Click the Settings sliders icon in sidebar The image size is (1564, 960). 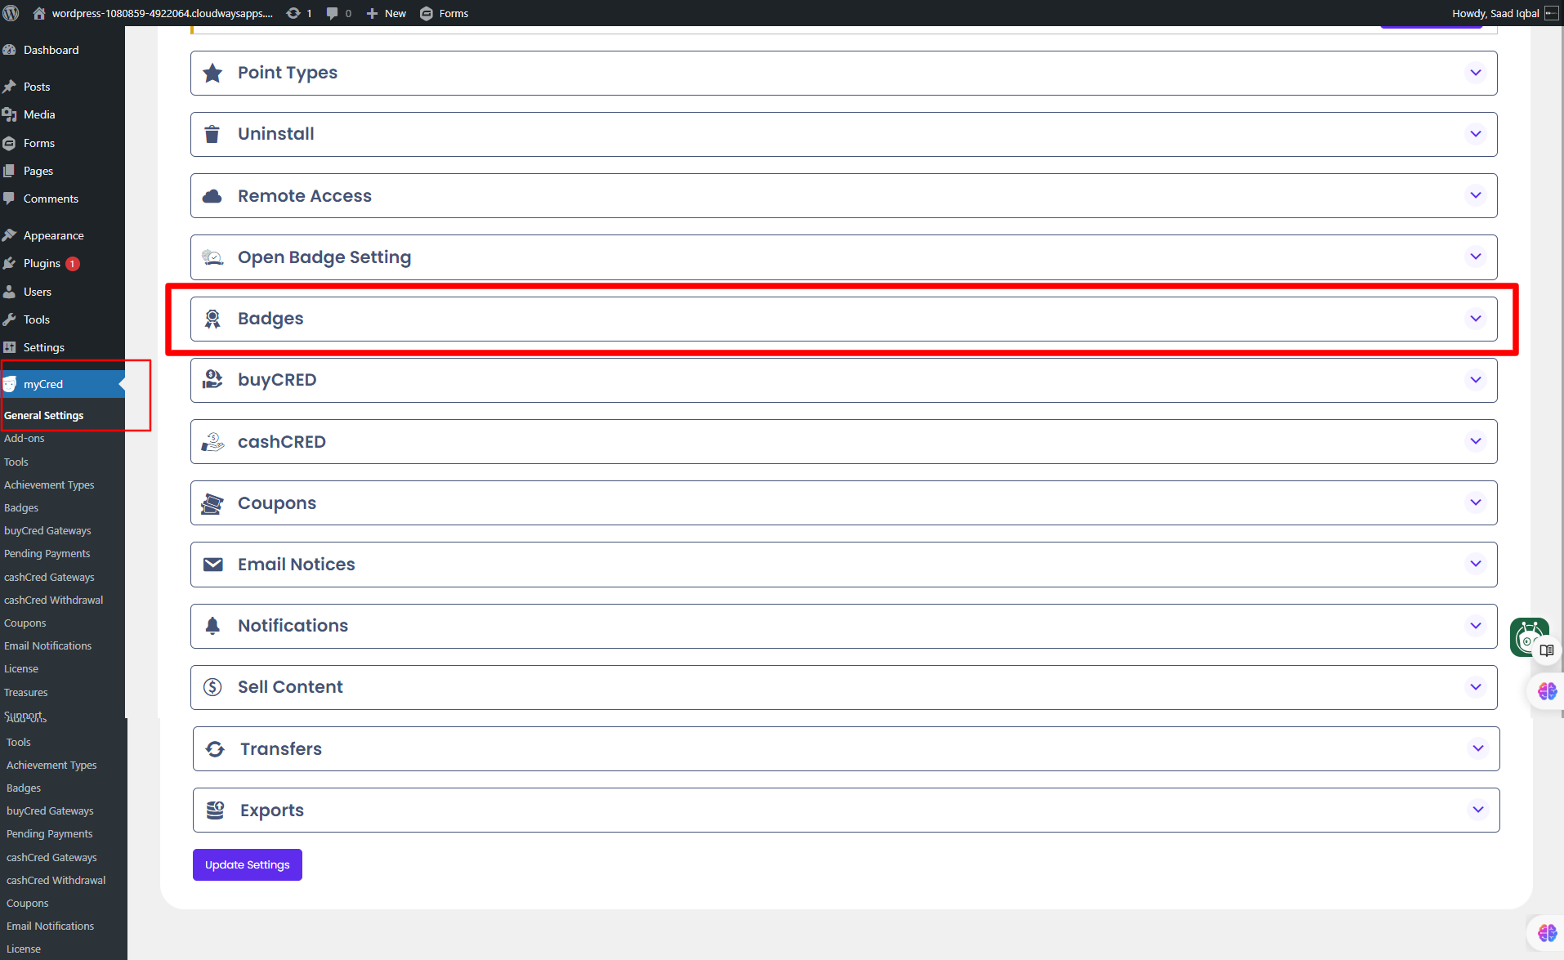coord(10,347)
